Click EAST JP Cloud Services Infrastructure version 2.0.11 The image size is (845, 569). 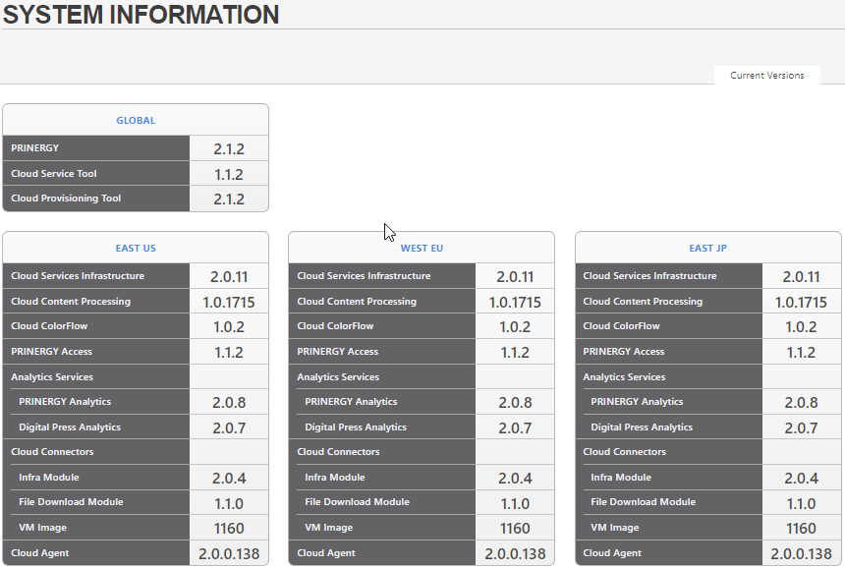pos(802,276)
